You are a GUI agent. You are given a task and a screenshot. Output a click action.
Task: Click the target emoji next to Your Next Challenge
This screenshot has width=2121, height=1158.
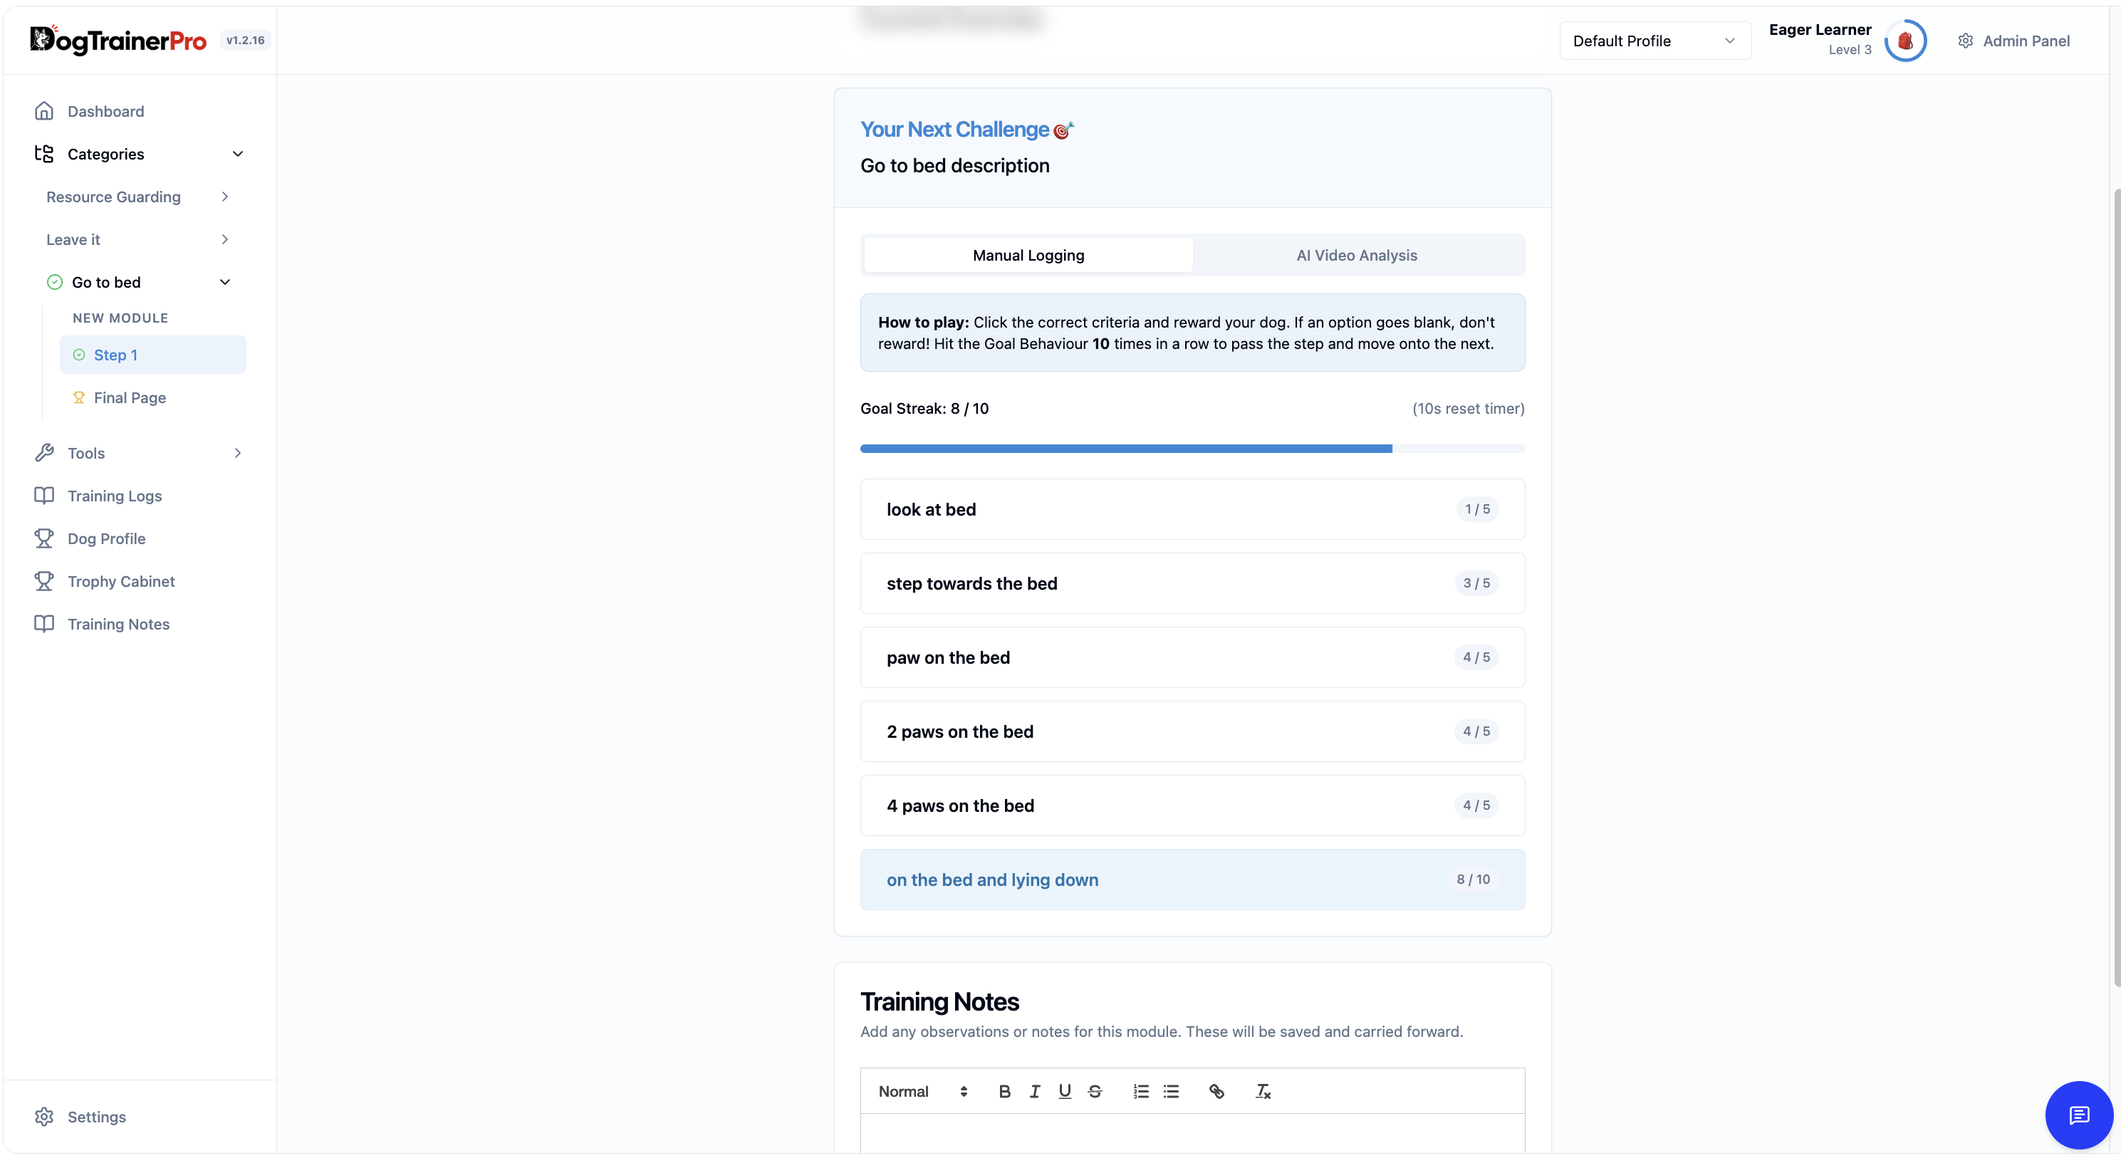coord(1064,130)
